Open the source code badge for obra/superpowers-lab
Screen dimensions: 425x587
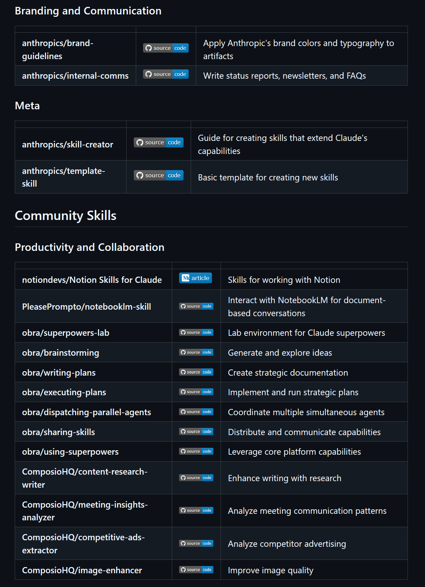click(196, 333)
